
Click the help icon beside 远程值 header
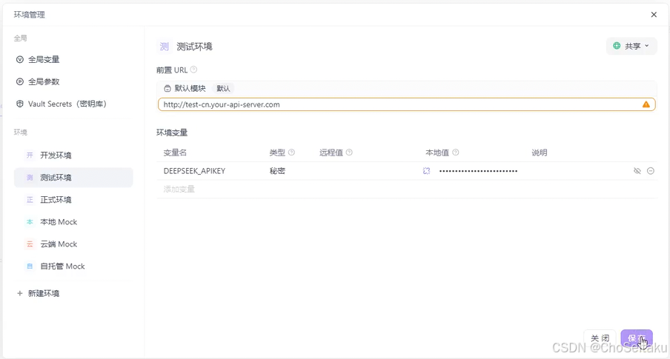(x=349, y=152)
